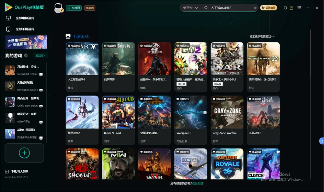The height and width of the screenshot is (192, 324).
Task: Click 点击反馈 feedback link
Action: pyautogui.click(x=198, y=183)
